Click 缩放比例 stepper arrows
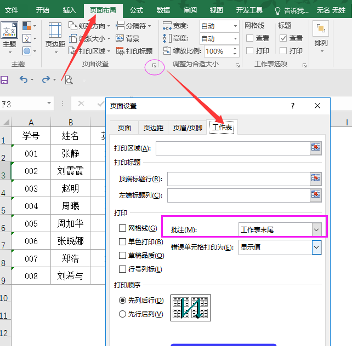 [235, 51]
